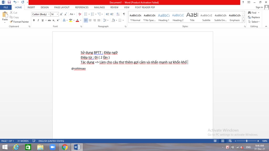Open Text Effects and Typography
The width and height of the screenshot is (269, 151).
coord(64,20)
